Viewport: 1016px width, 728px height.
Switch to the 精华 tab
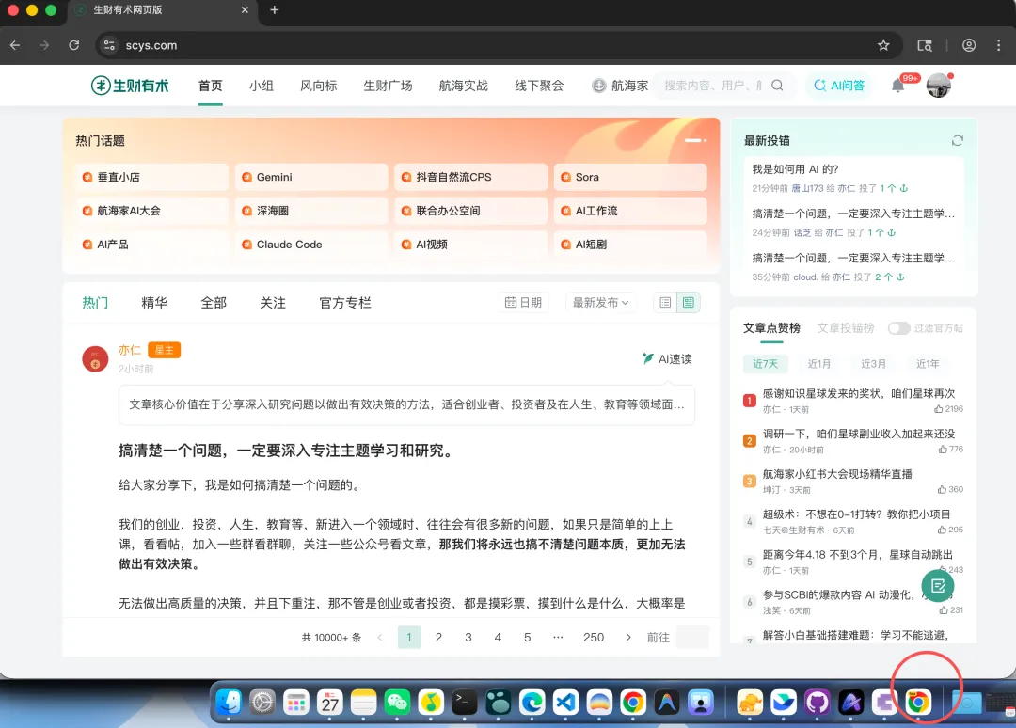153,302
